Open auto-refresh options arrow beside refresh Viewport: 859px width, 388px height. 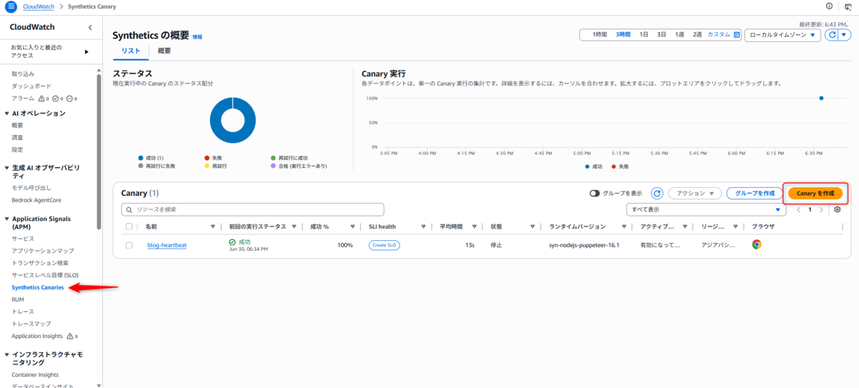tap(845, 35)
